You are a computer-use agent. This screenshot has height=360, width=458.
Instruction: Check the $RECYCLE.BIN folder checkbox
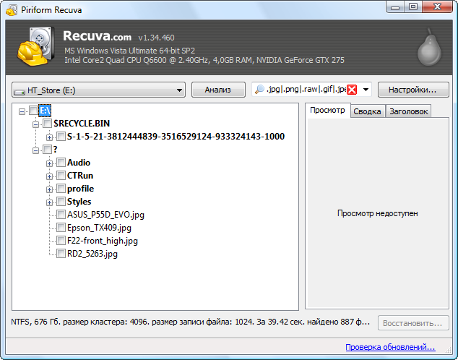tap(48, 124)
